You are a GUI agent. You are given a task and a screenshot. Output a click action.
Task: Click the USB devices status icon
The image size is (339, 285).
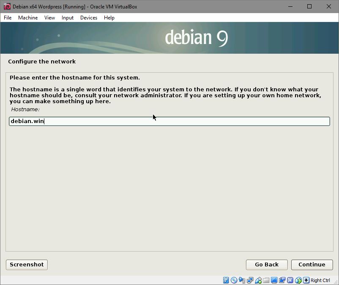click(258, 280)
